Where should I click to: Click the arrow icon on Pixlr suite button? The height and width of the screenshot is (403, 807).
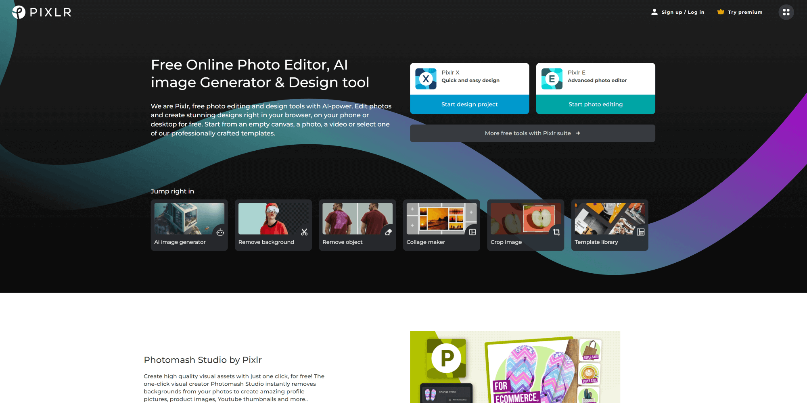pyautogui.click(x=578, y=133)
